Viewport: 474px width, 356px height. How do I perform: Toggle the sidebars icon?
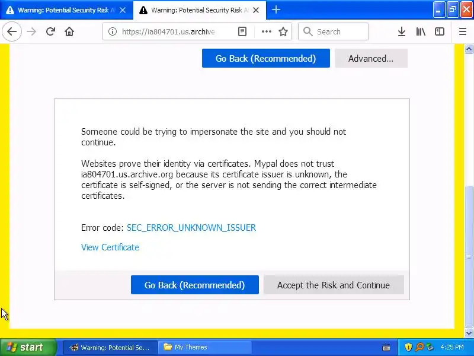tap(439, 31)
